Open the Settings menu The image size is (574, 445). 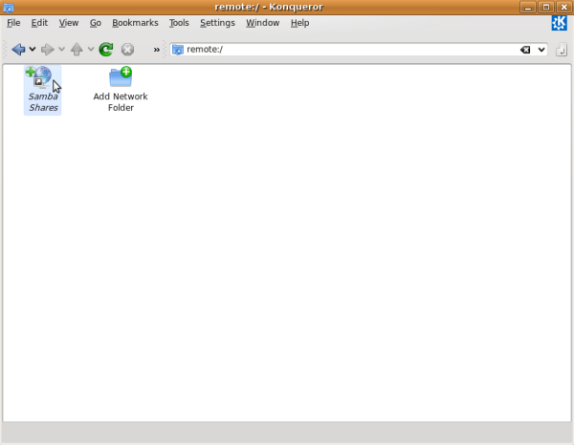point(217,22)
